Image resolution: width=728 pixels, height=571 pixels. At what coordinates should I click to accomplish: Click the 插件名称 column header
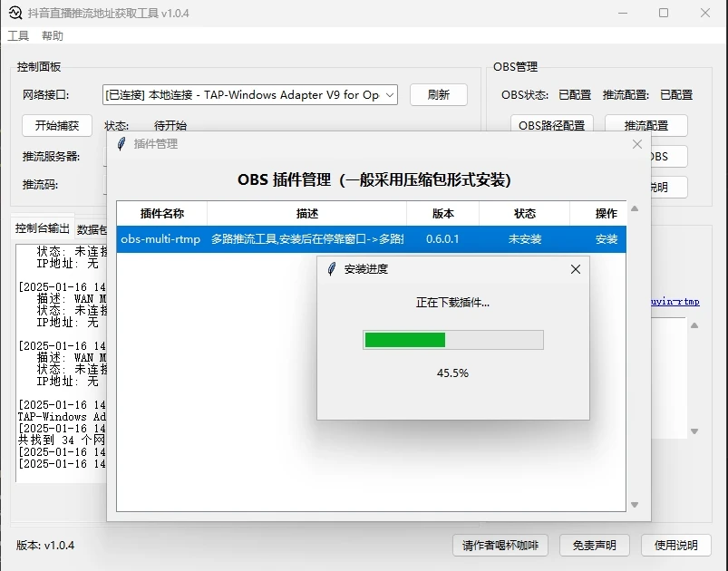coord(162,214)
